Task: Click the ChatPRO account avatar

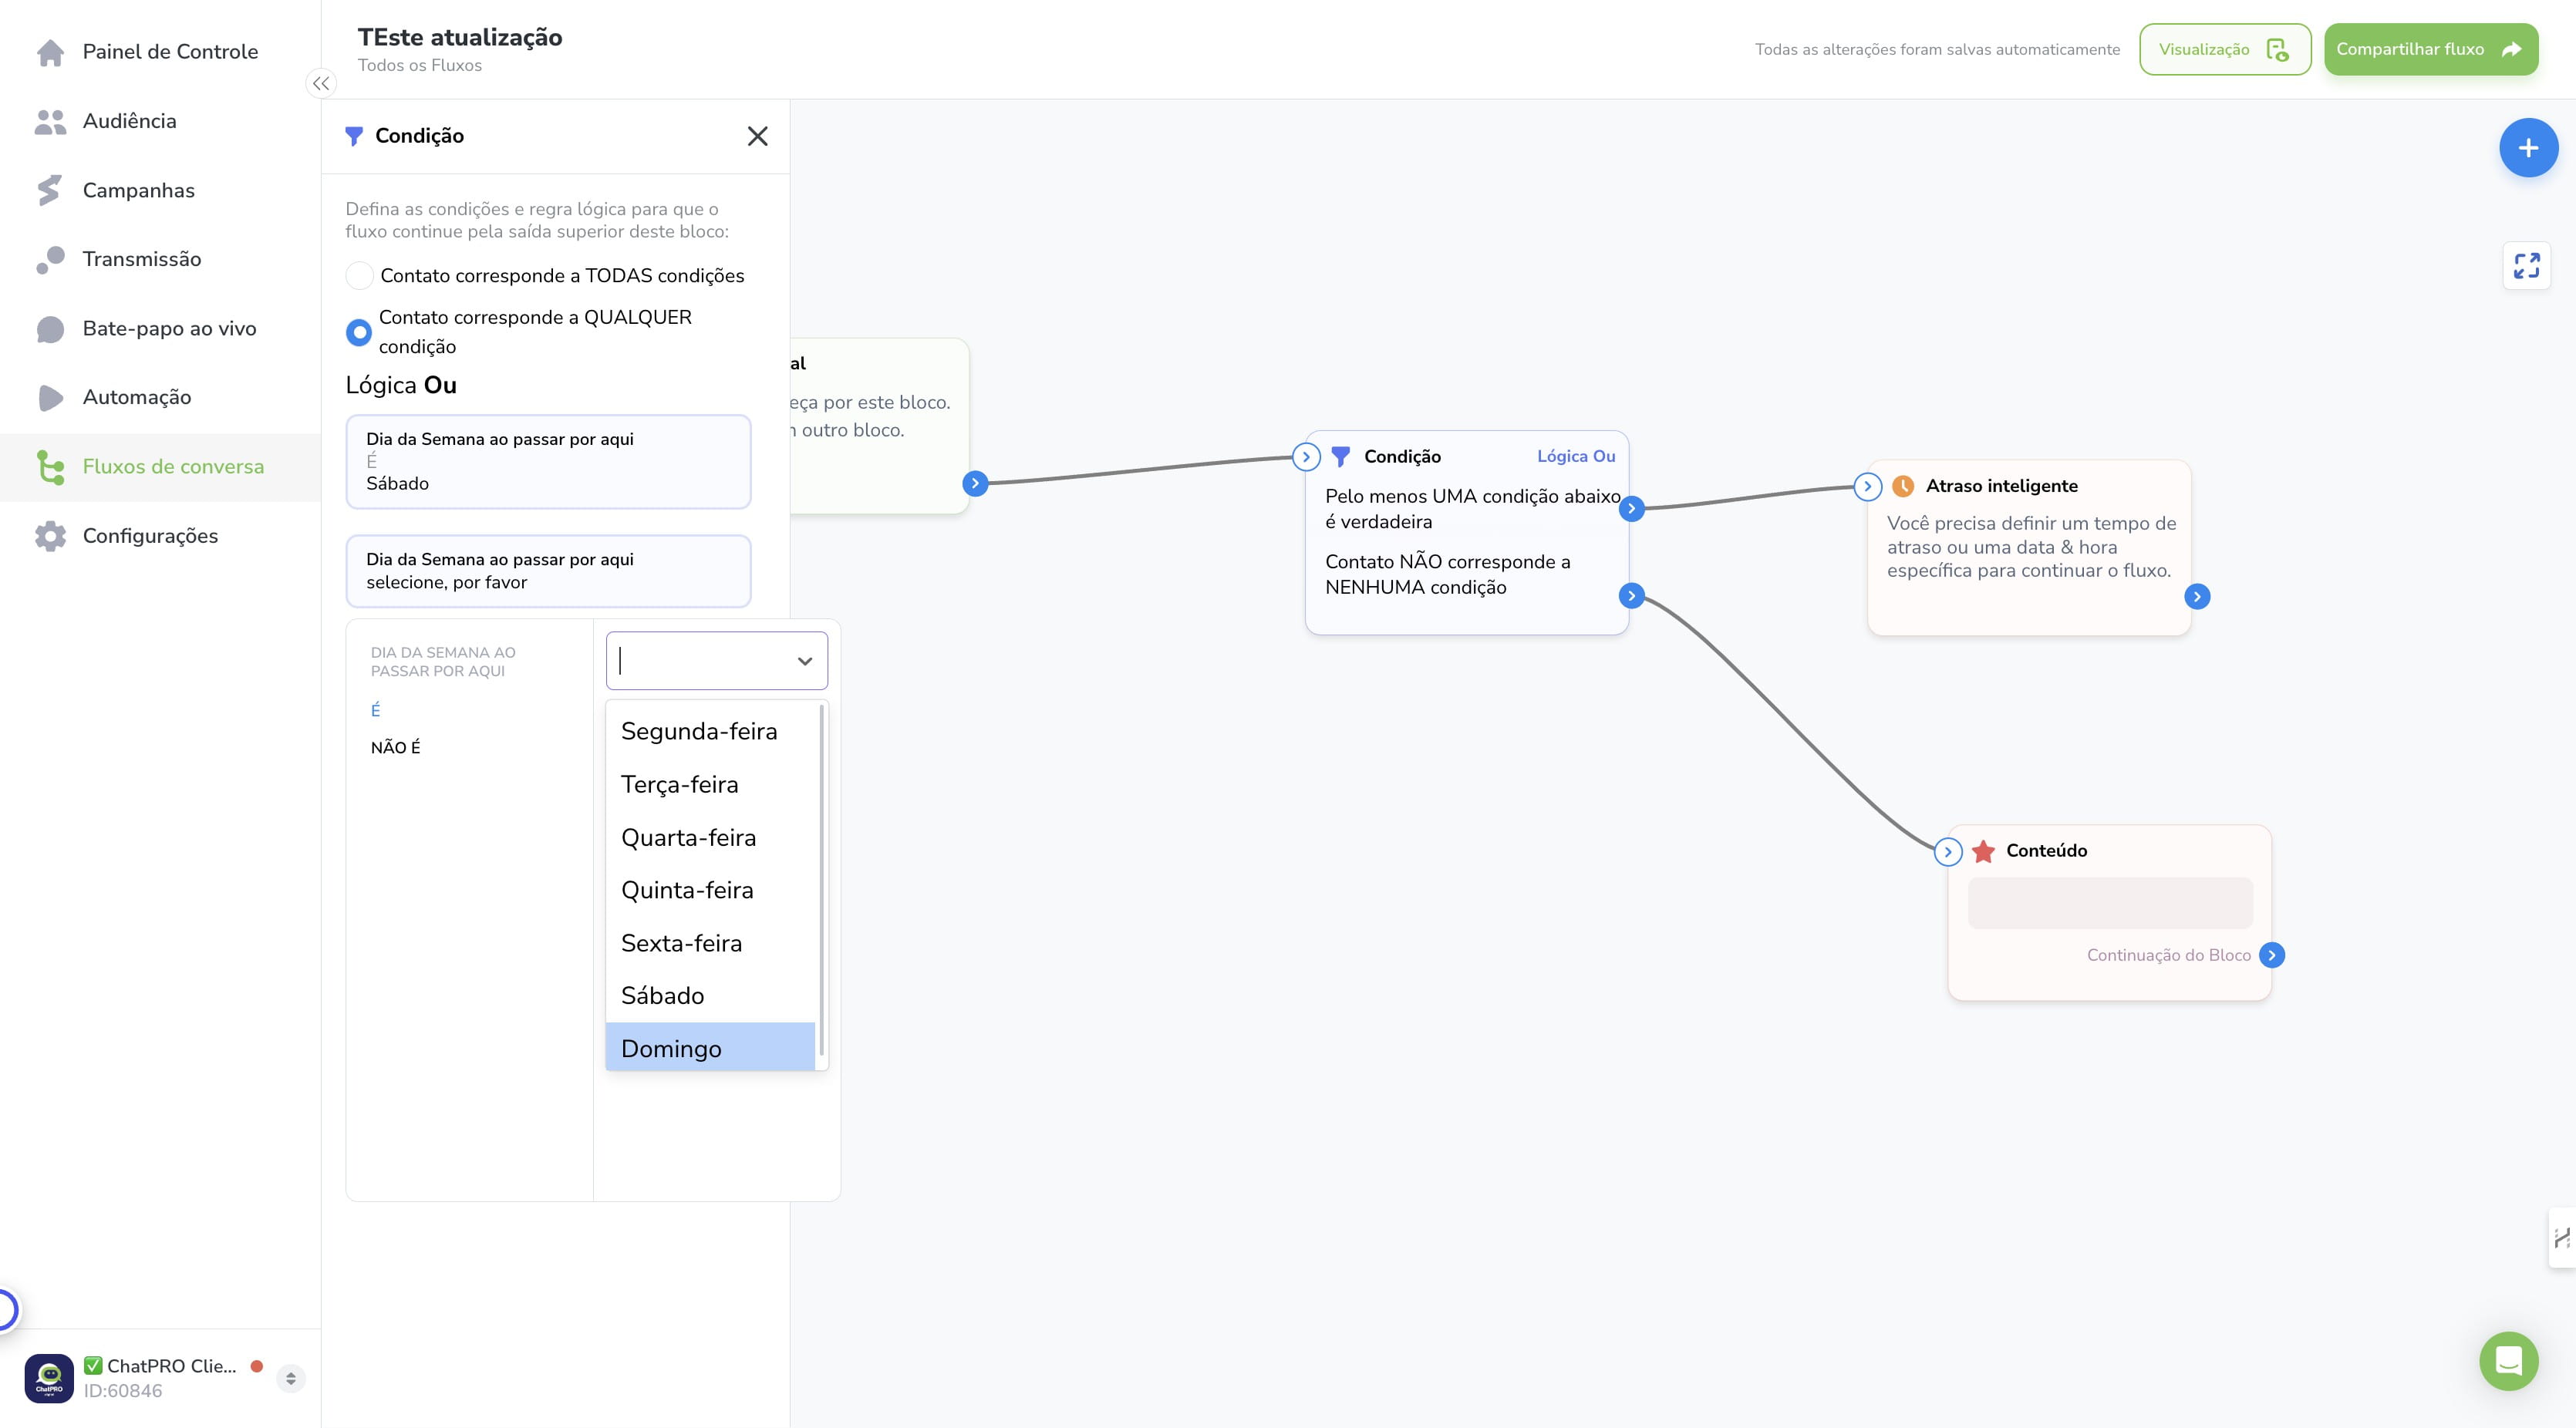Action: (x=49, y=1378)
